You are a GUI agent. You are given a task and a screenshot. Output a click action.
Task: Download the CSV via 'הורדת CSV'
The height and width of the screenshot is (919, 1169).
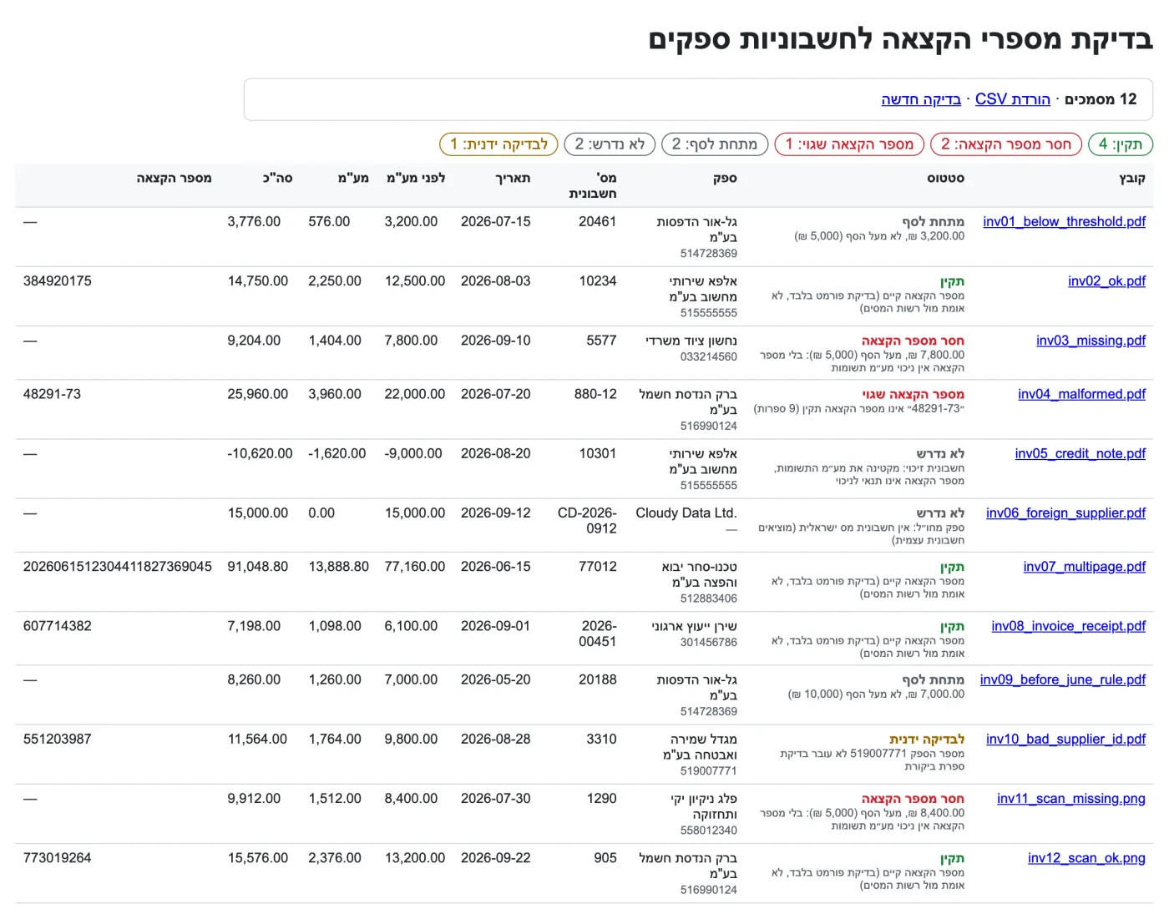coord(1013,99)
